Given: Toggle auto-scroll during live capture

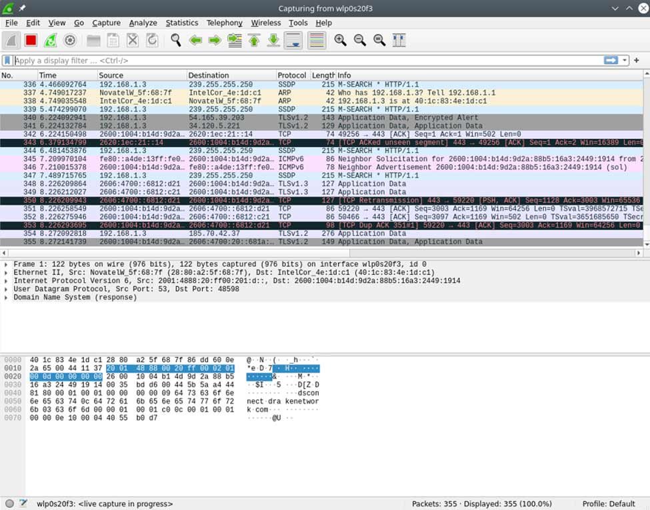Looking at the screenshot, I should coord(293,40).
